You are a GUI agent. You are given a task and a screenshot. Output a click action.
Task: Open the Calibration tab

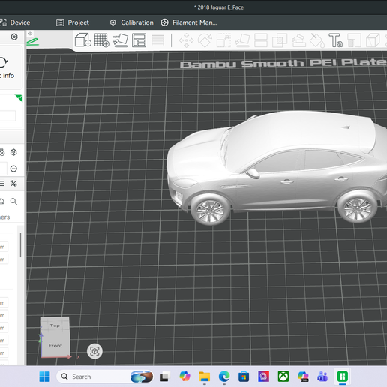[132, 22]
